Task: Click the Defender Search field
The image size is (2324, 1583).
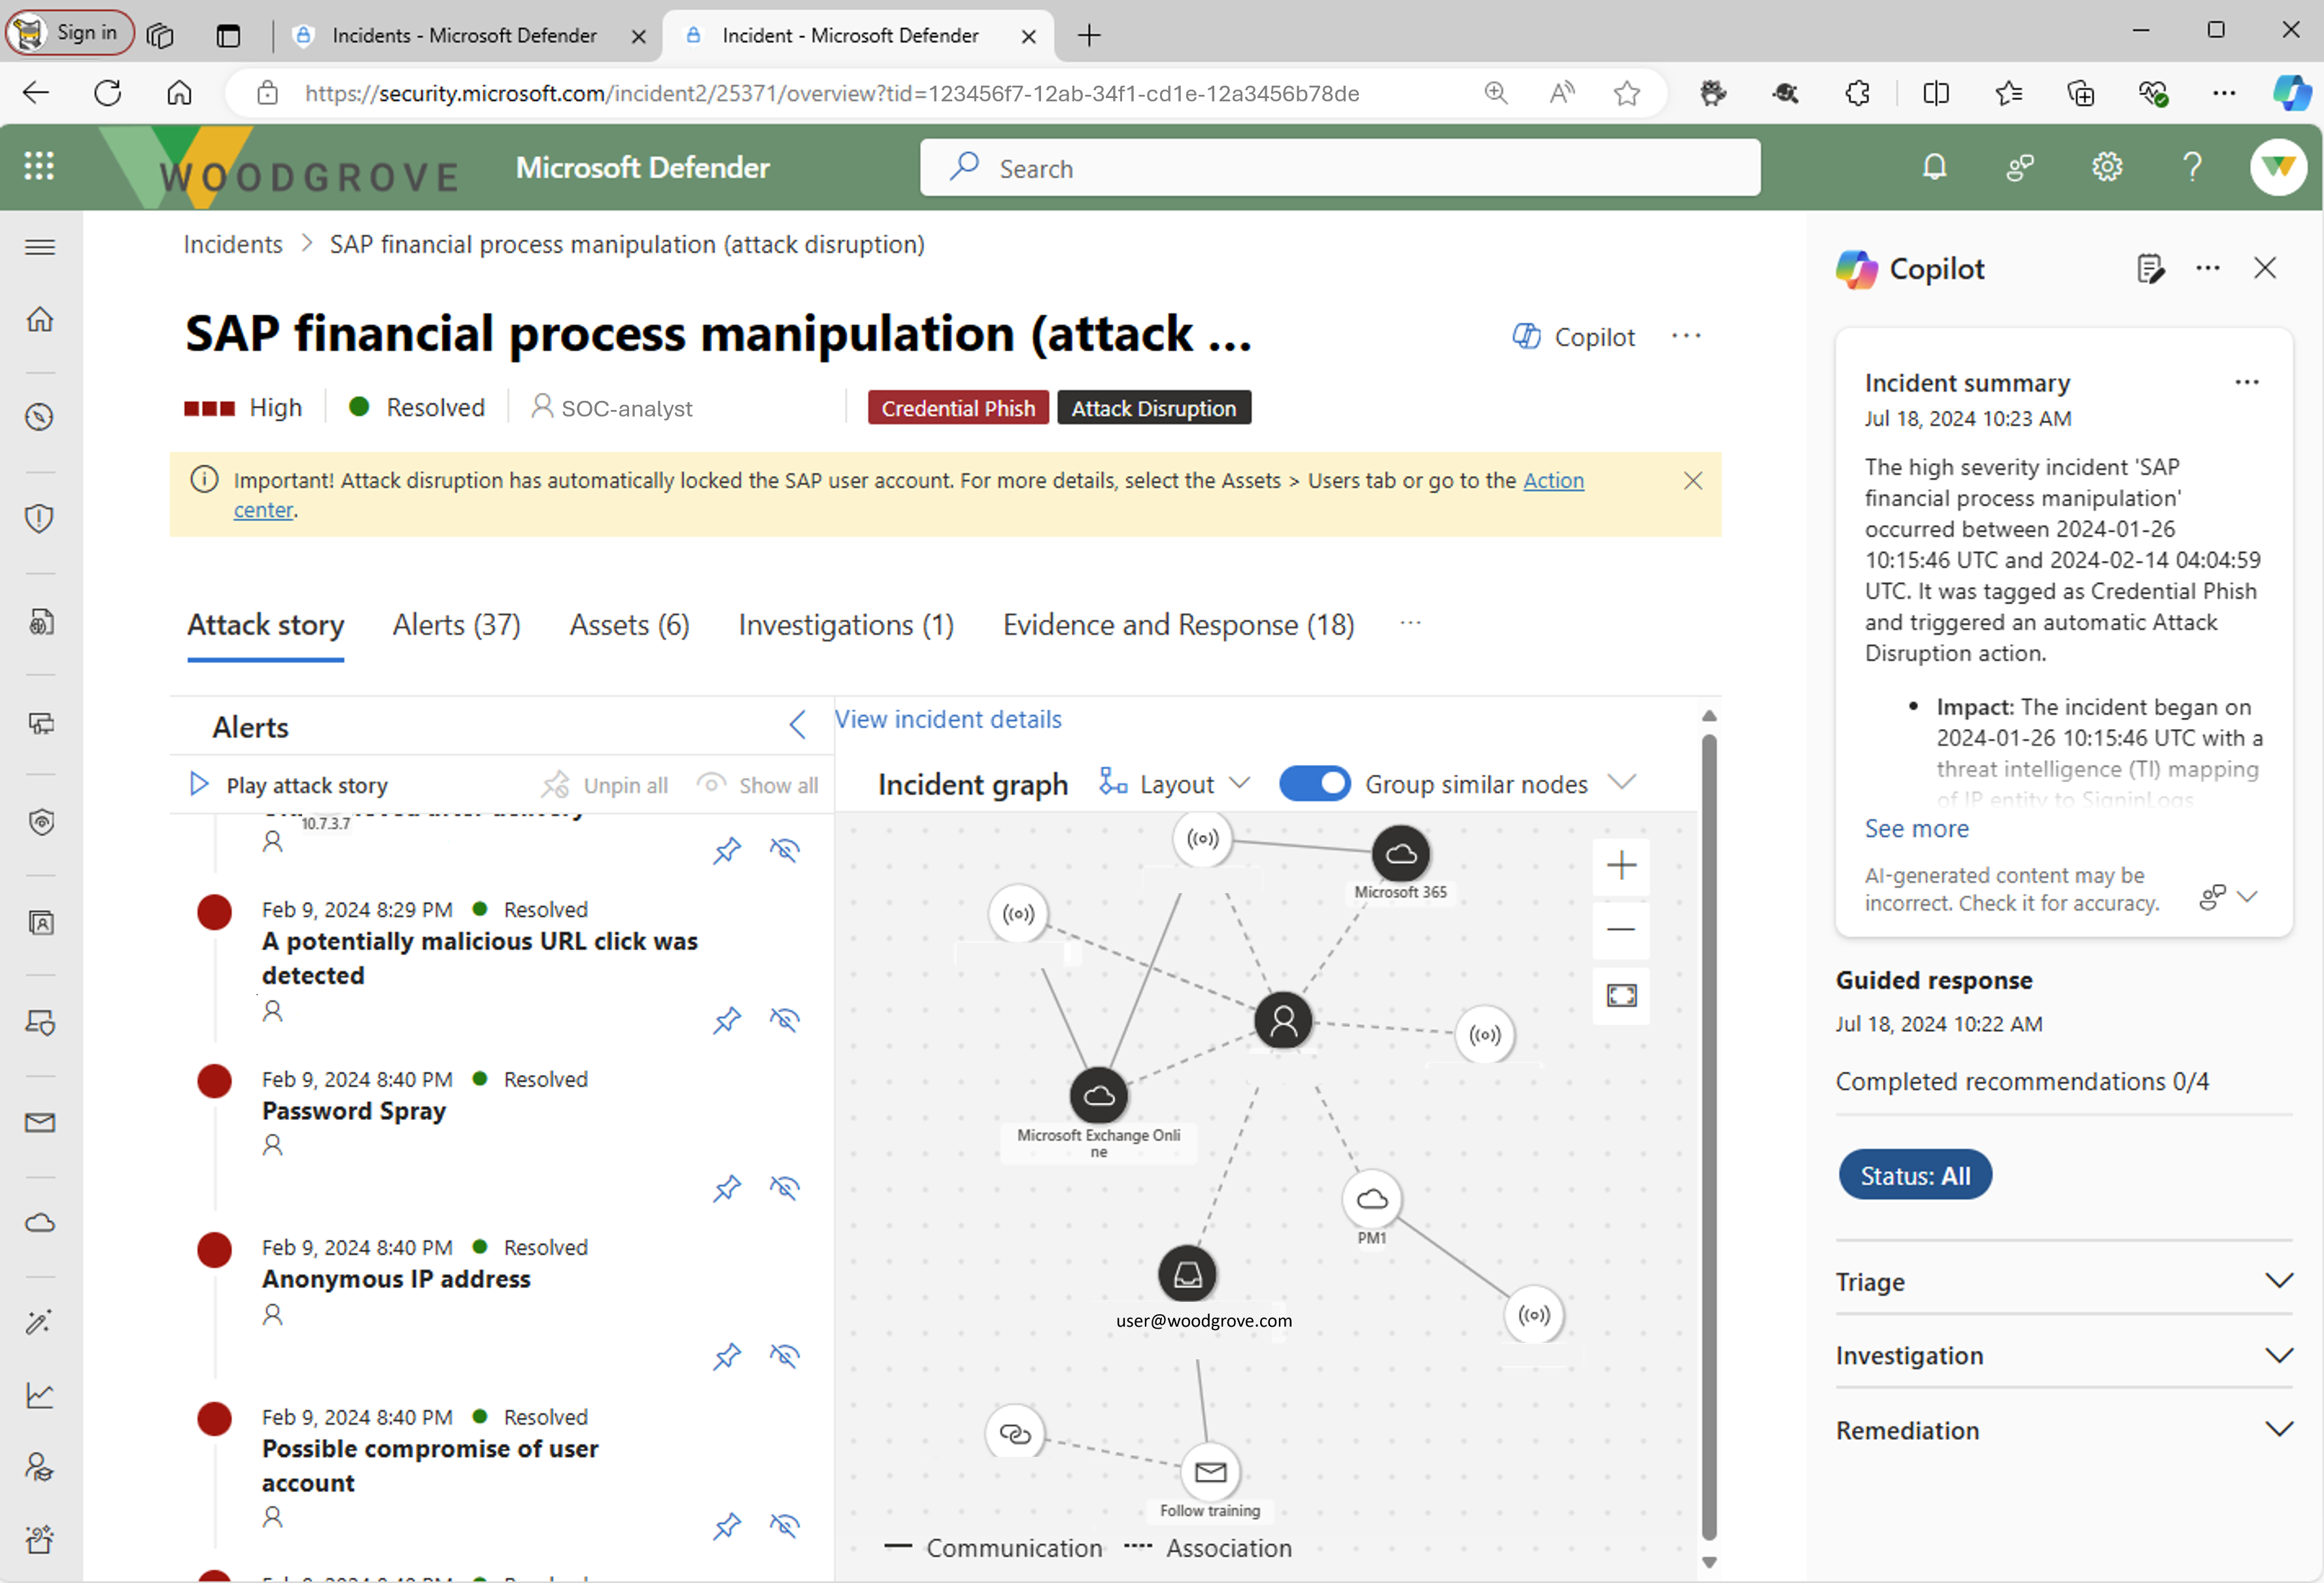Action: [1340, 168]
